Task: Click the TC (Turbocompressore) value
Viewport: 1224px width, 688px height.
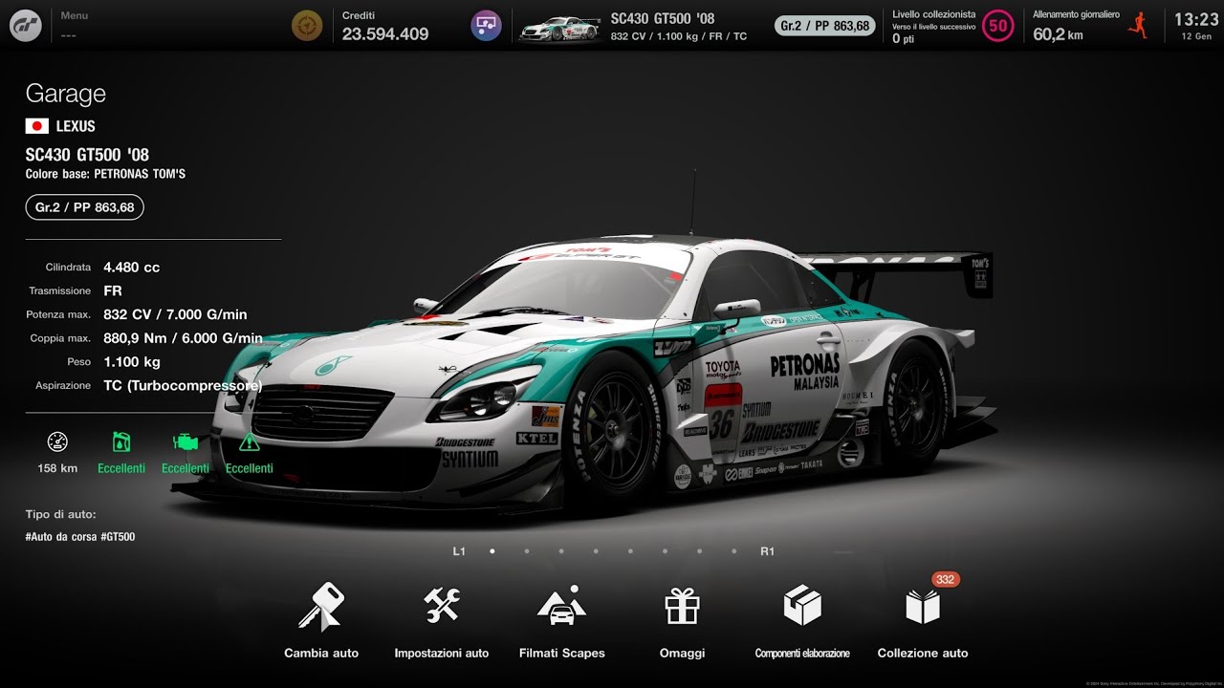Action: [x=183, y=386]
